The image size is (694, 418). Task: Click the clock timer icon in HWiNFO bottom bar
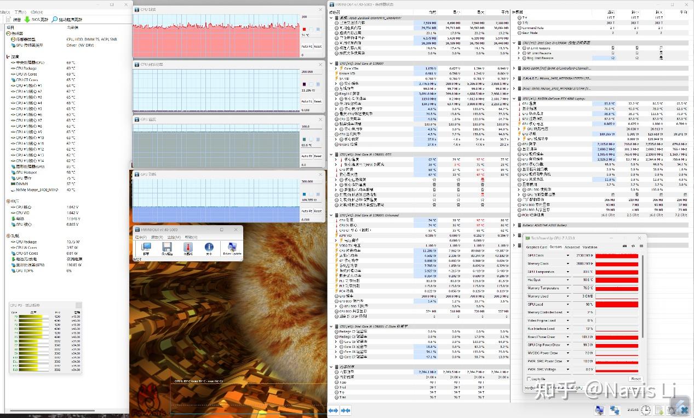(x=646, y=410)
